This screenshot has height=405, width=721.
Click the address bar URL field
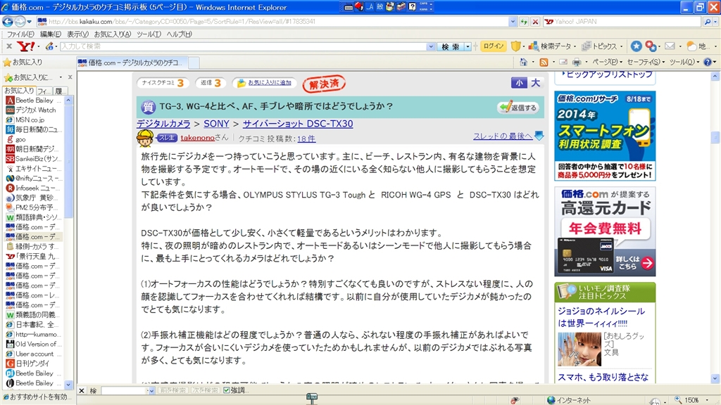coord(274,22)
